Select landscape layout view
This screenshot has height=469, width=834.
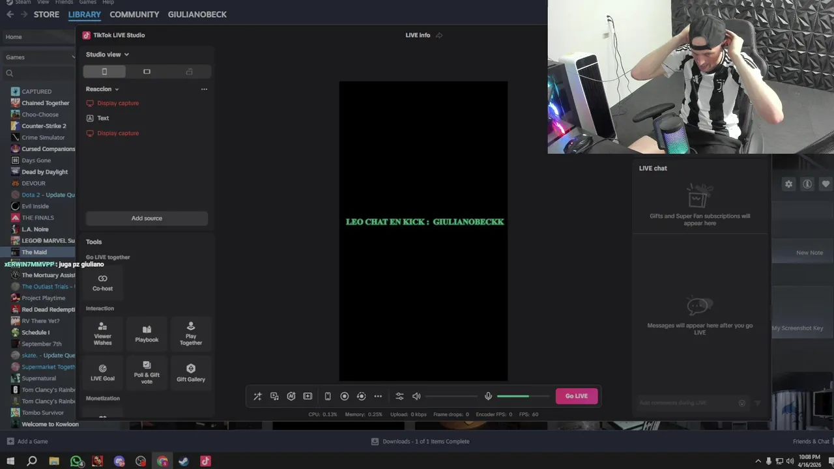[147, 72]
